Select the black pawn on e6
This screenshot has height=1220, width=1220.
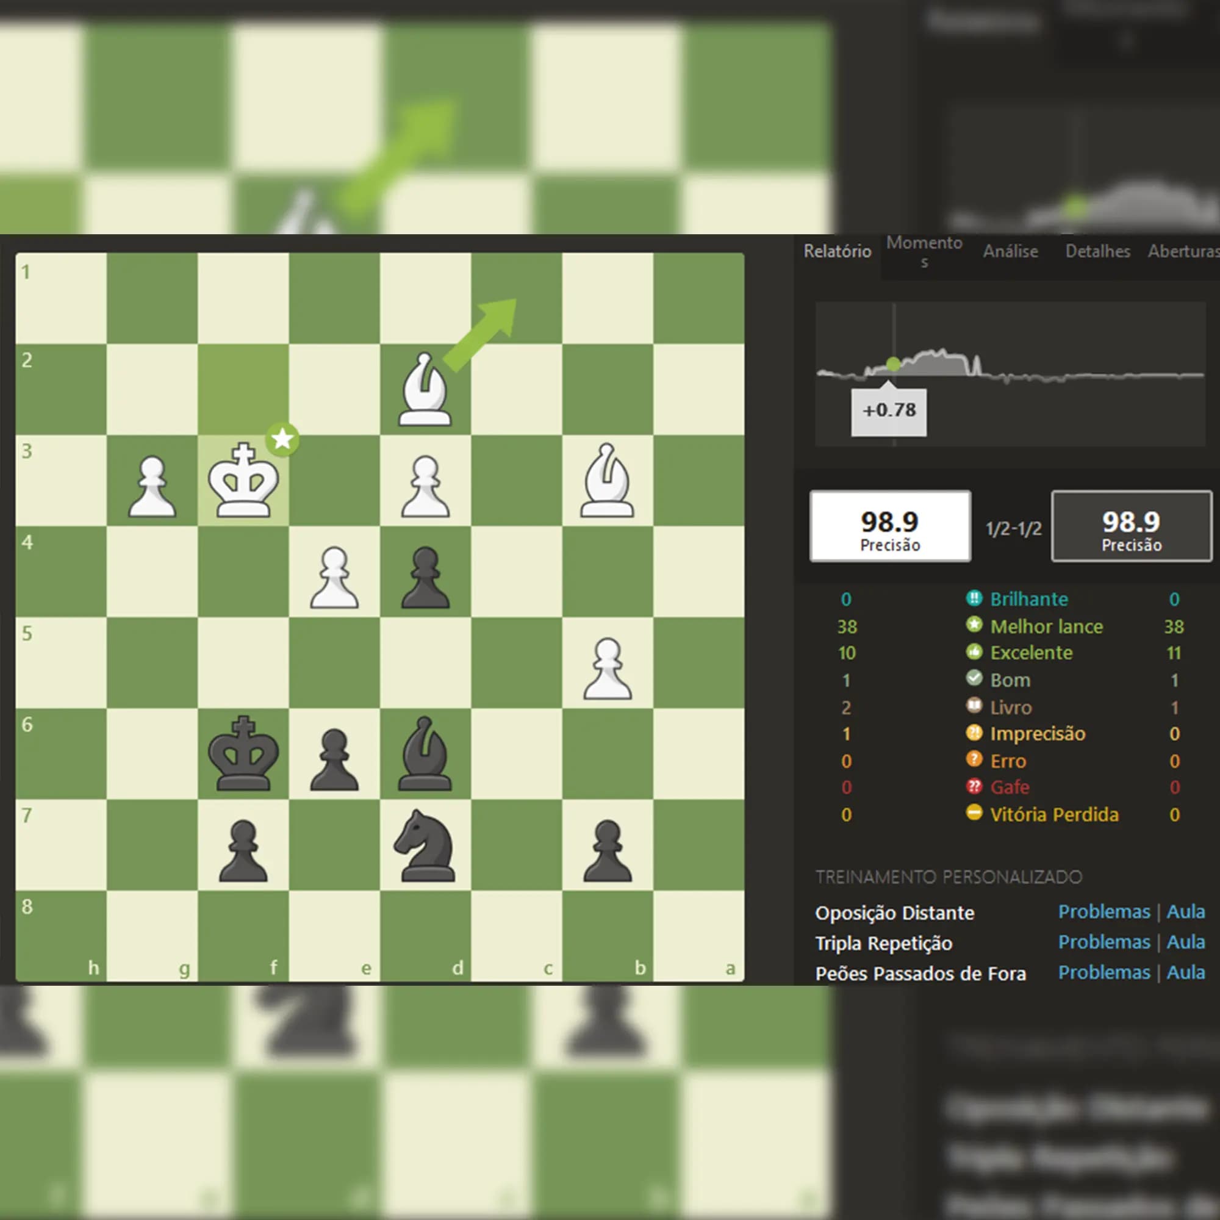(334, 759)
